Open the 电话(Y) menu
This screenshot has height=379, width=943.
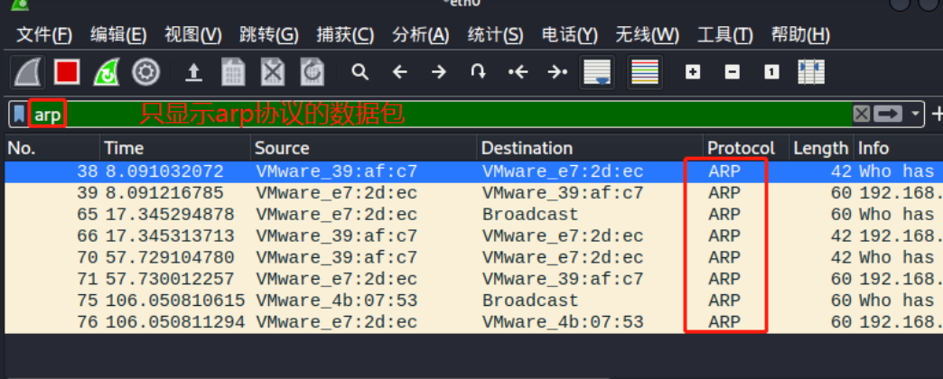570,35
